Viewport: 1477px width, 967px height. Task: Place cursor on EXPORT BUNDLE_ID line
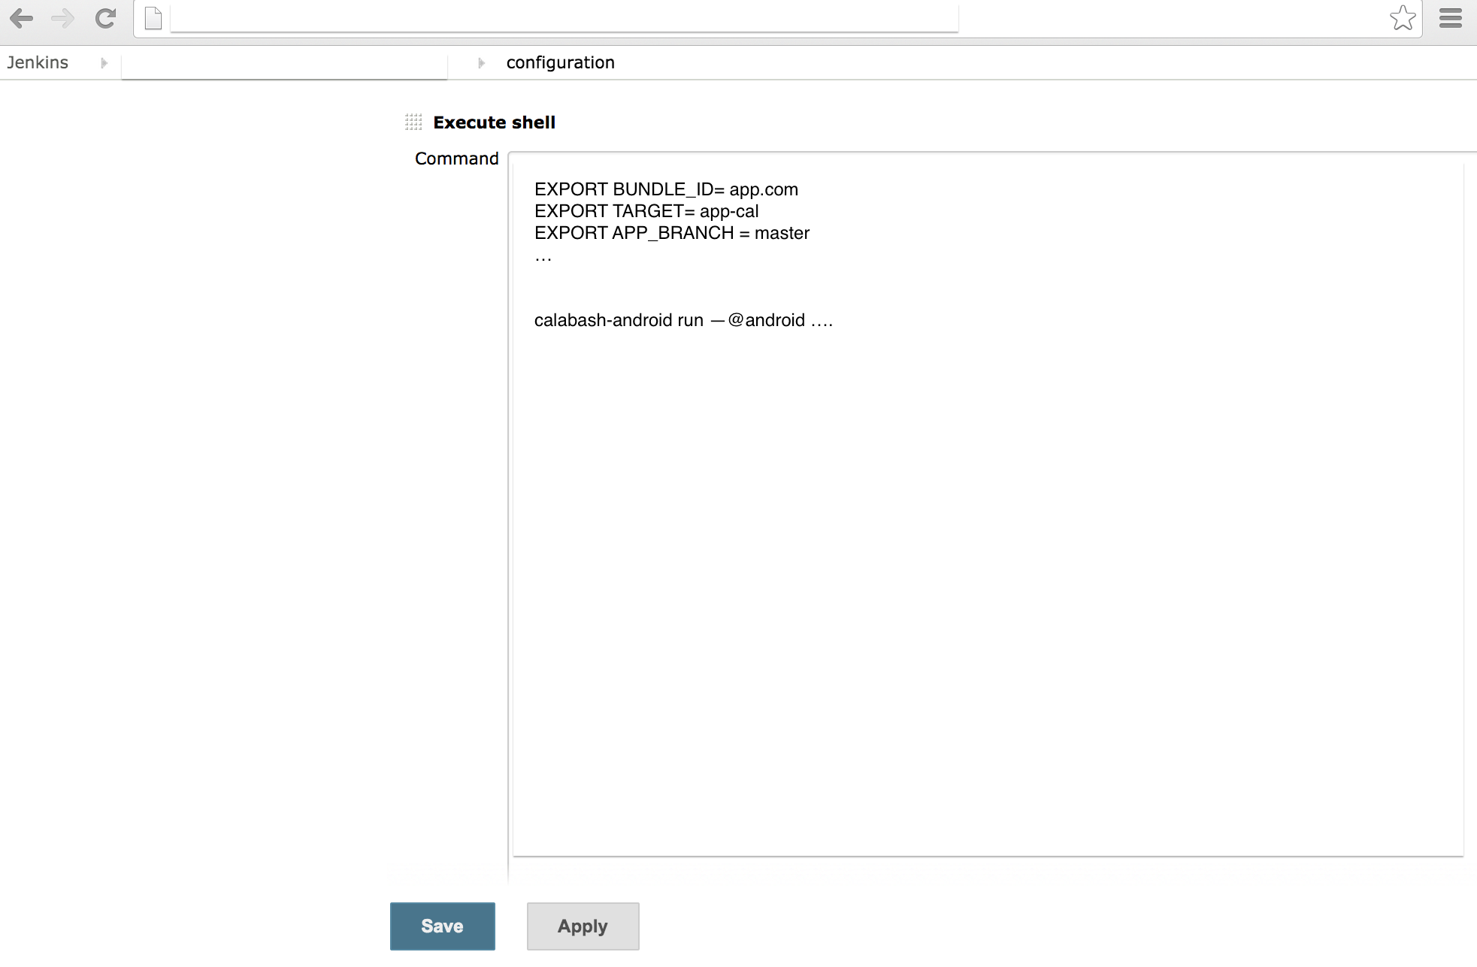click(666, 189)
